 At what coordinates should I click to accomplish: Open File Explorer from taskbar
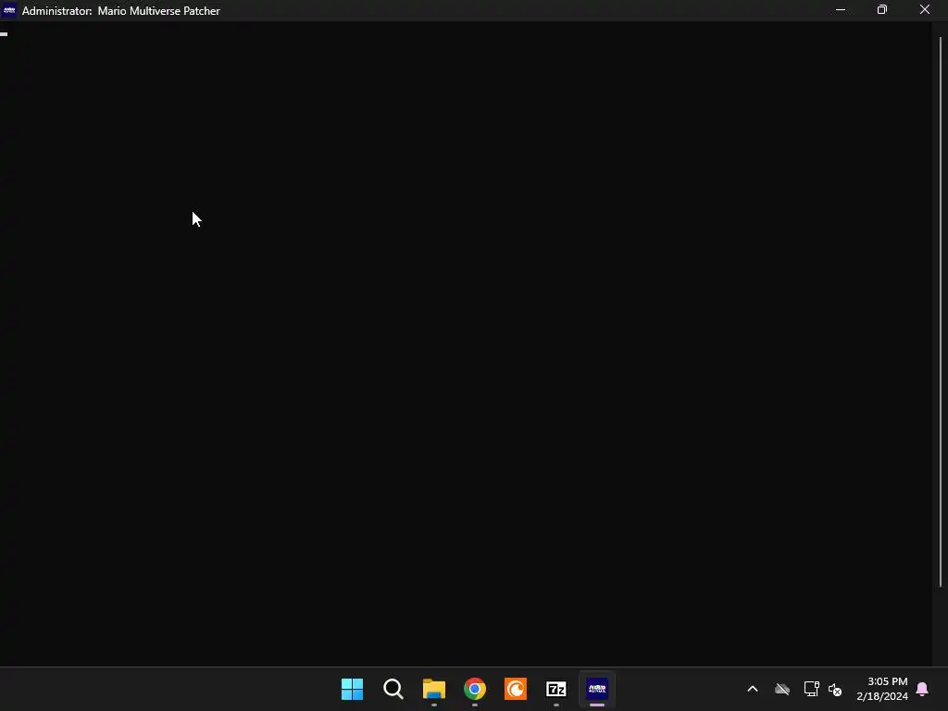(434, 689)
